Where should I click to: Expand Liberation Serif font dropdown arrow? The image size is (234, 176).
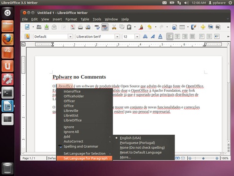(117, 37)
